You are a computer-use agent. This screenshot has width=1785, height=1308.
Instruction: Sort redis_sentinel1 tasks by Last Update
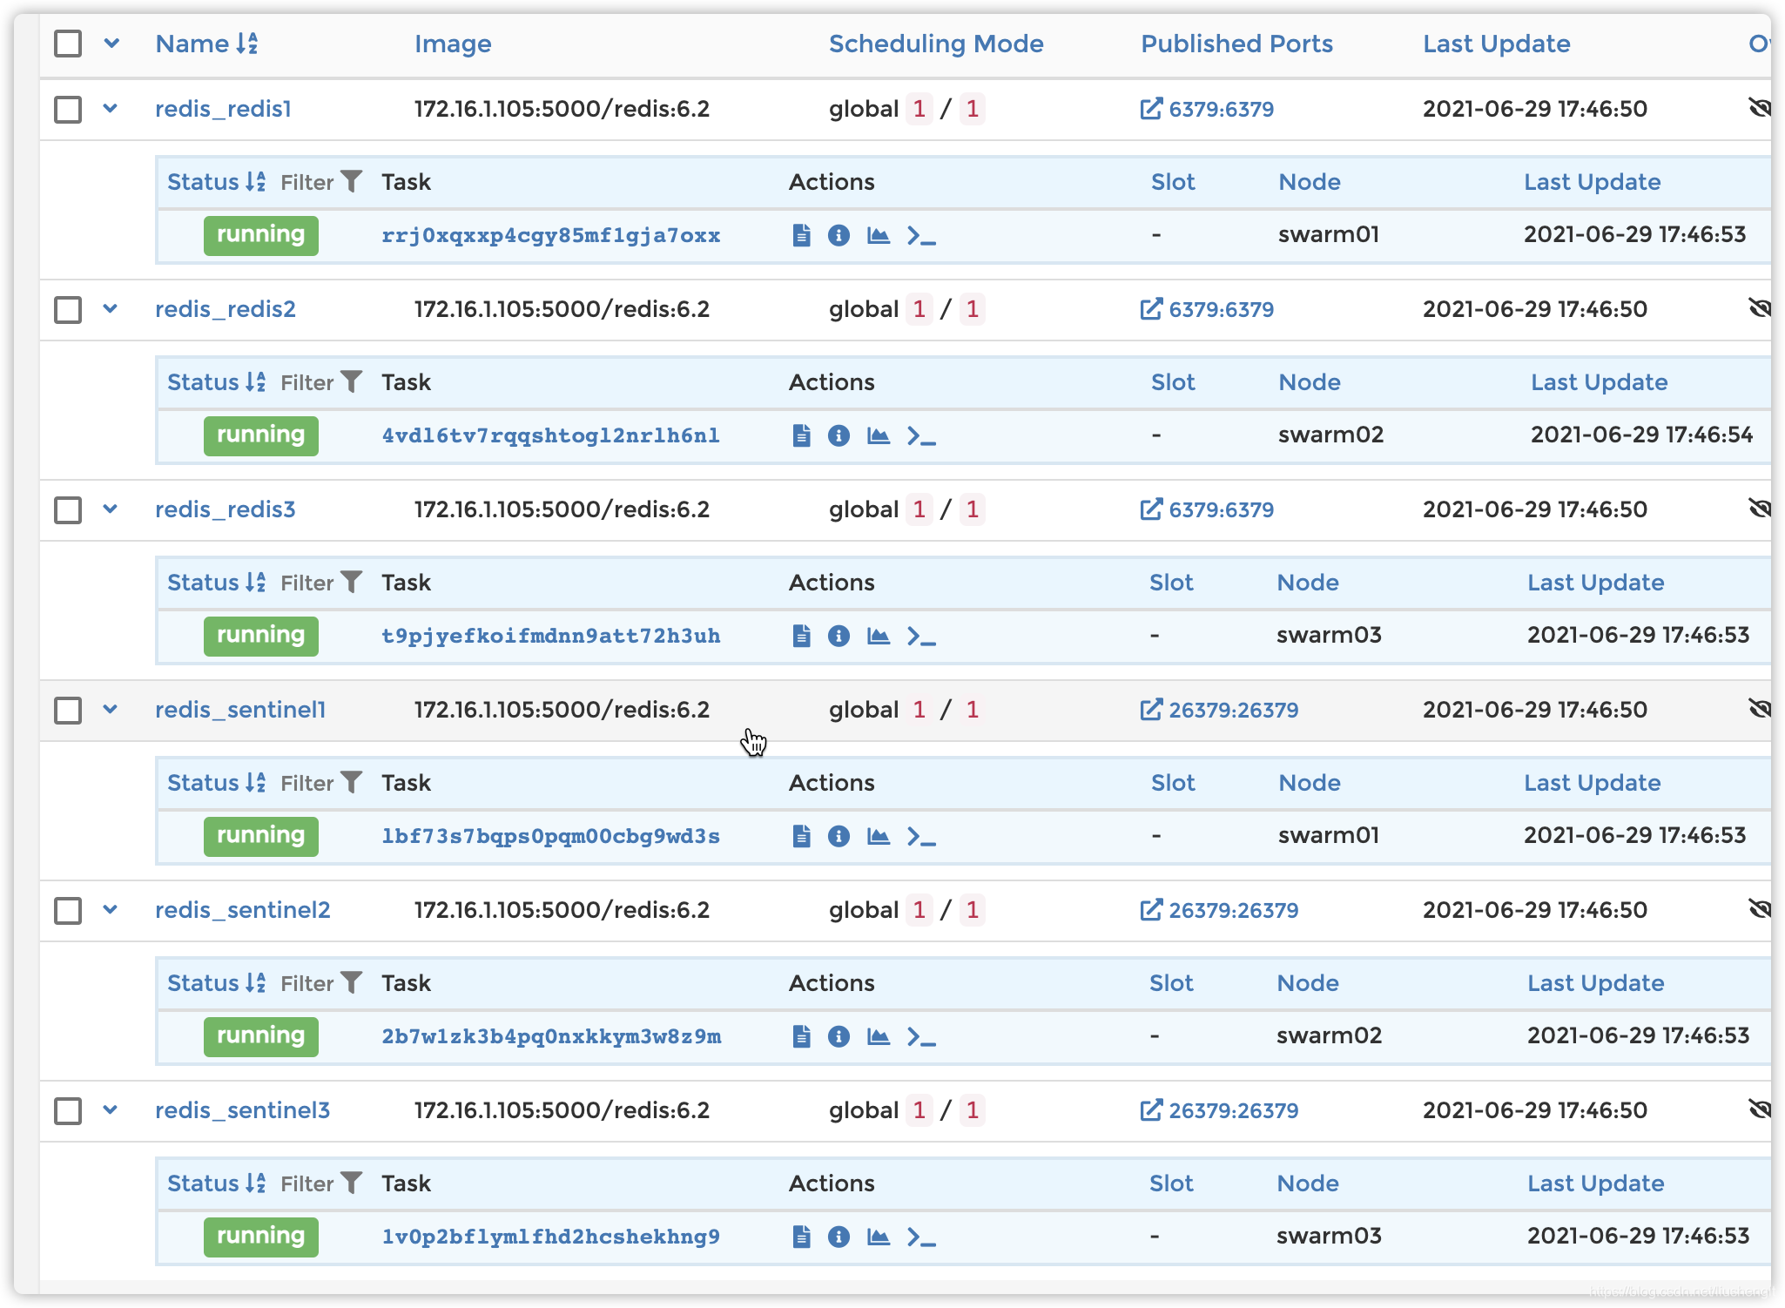[1593, 783]
